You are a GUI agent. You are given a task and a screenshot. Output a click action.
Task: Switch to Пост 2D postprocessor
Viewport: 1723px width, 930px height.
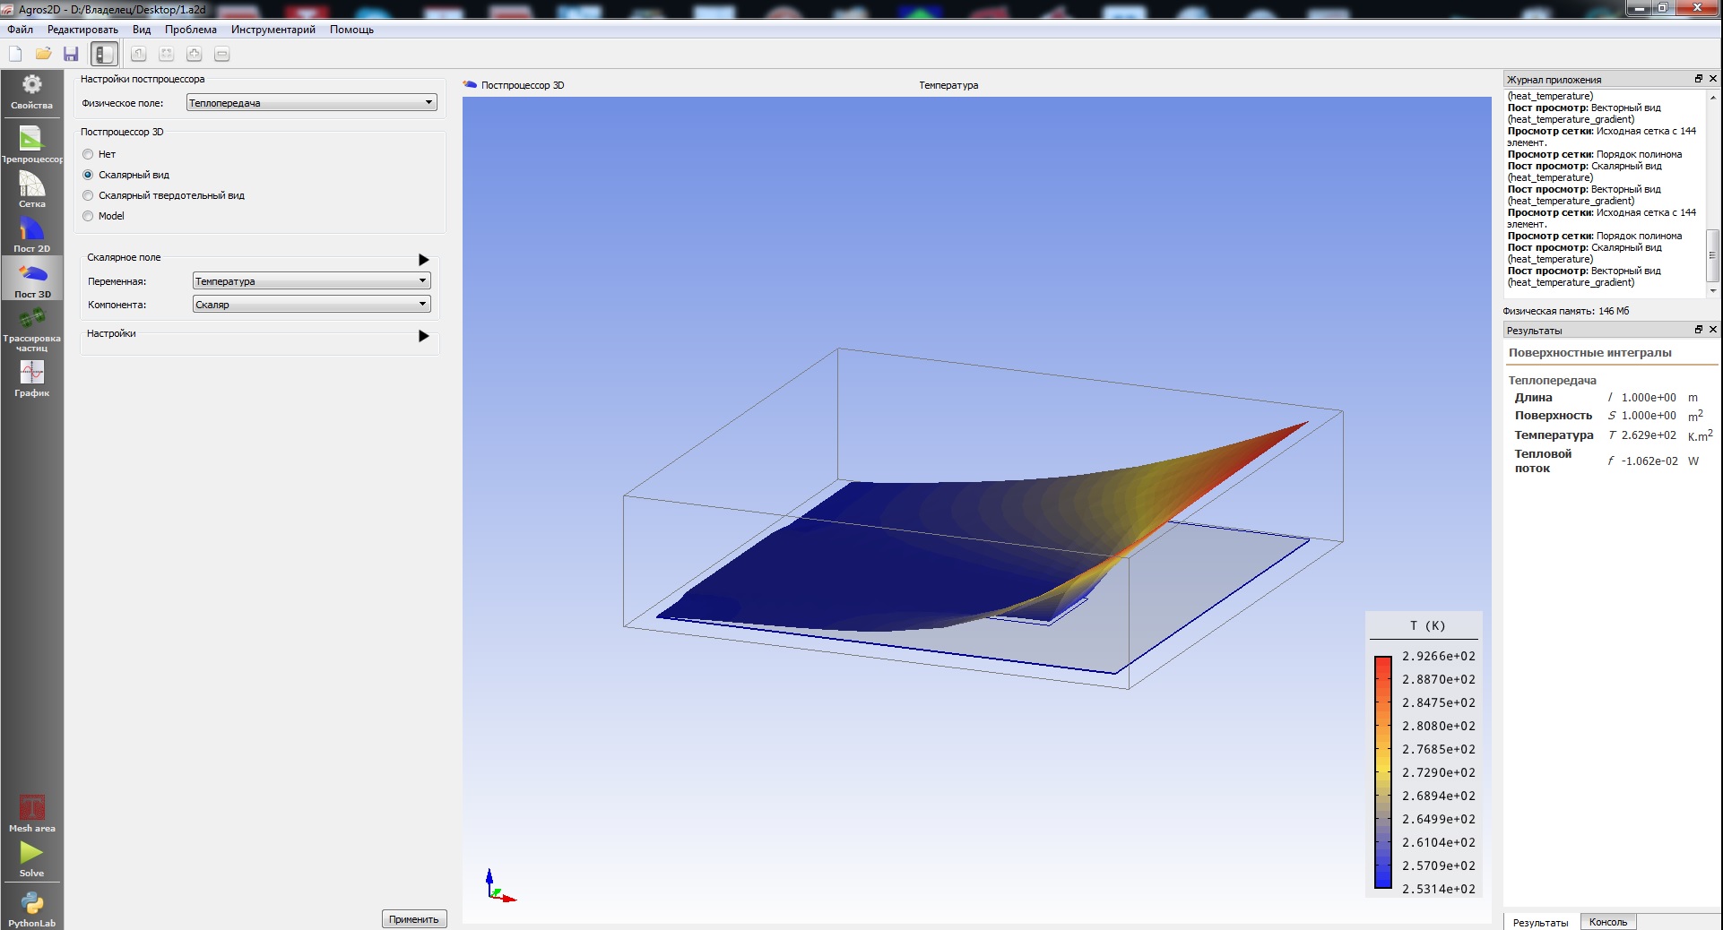(31, 234)
